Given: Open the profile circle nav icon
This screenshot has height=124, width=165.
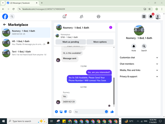Looking at the screenshot, I should coord(98,17).
